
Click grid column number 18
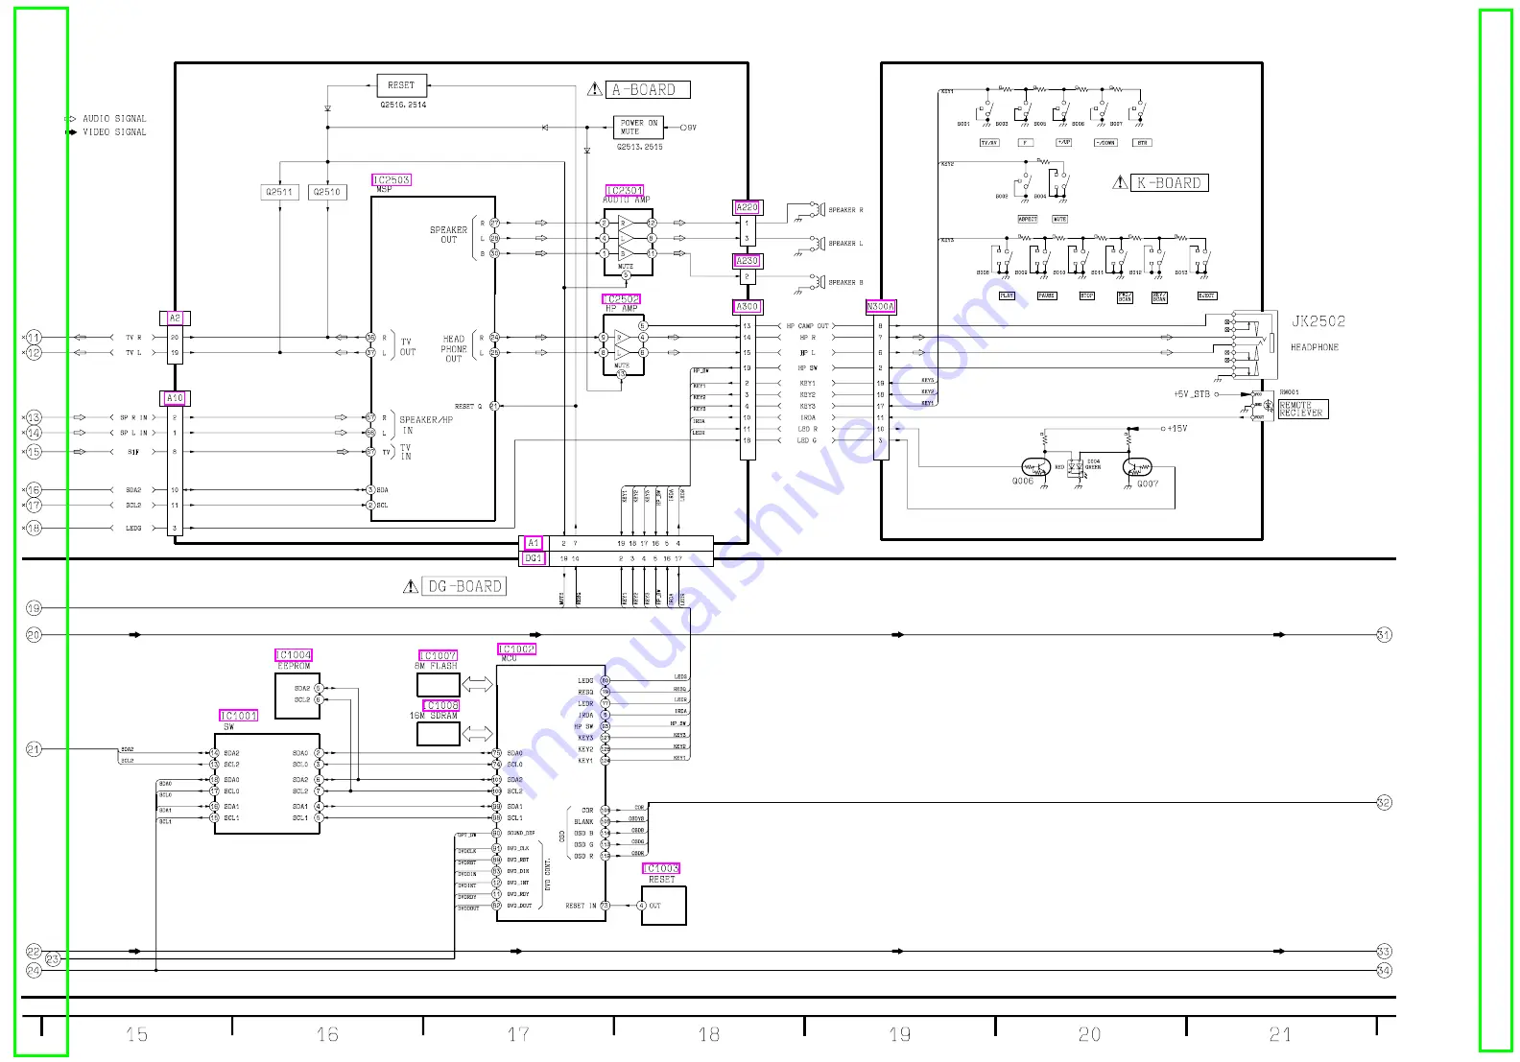pyautogui.click(x=708, y=1034)
